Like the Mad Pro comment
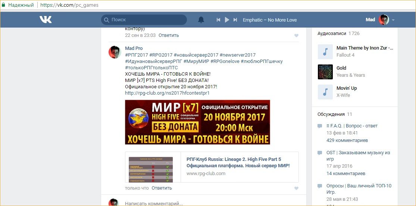The height and width of the screenshot is (206, 416). coord(296,188)
